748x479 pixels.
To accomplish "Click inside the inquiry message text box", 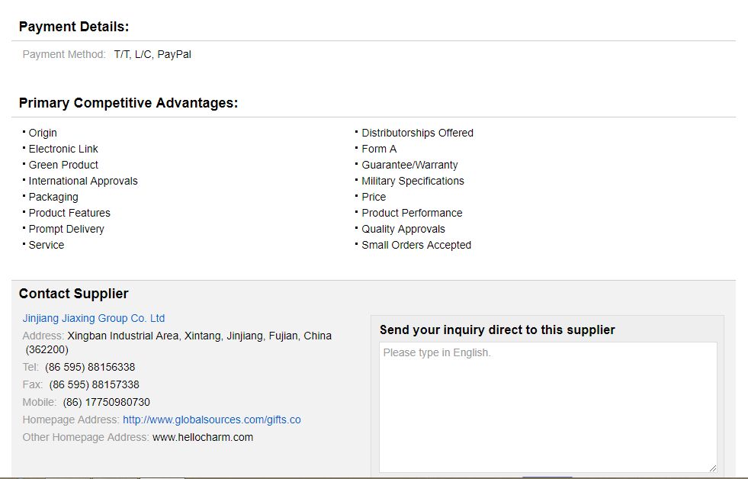I will pyautogui.click(x=548, y=407).
